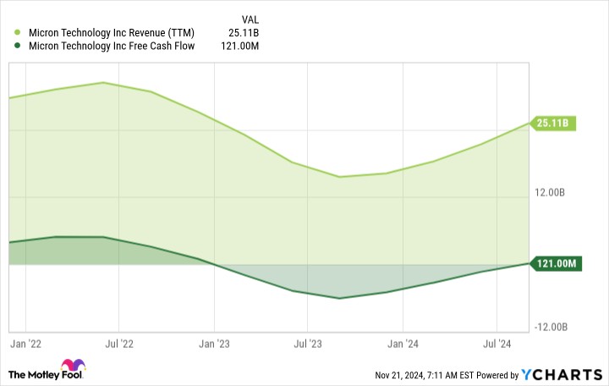This screenshot has width=609, height=386.
Task: Click the Nov 21, 2024 timestamp text
Action: tap(424, 375)
